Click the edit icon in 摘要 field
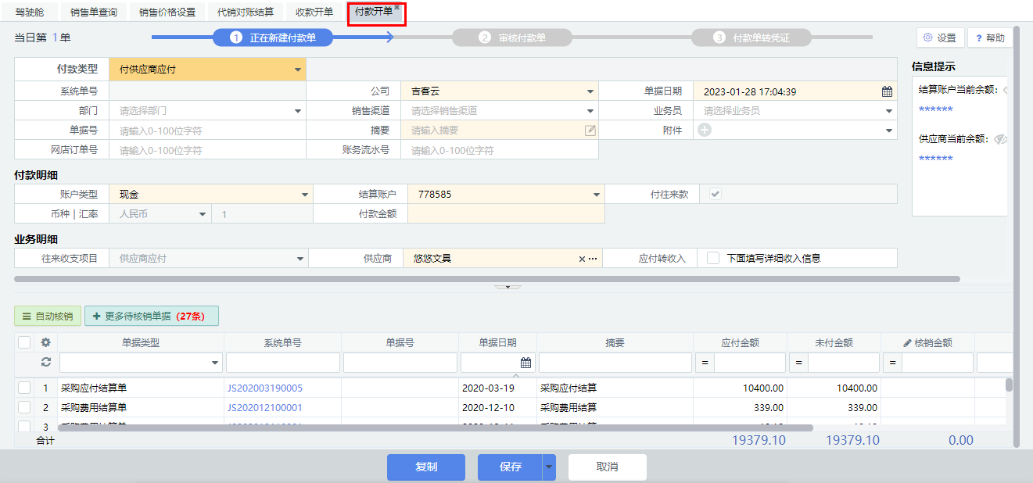Viewport: 1033px width, 483px height. (x=590, y=131)
